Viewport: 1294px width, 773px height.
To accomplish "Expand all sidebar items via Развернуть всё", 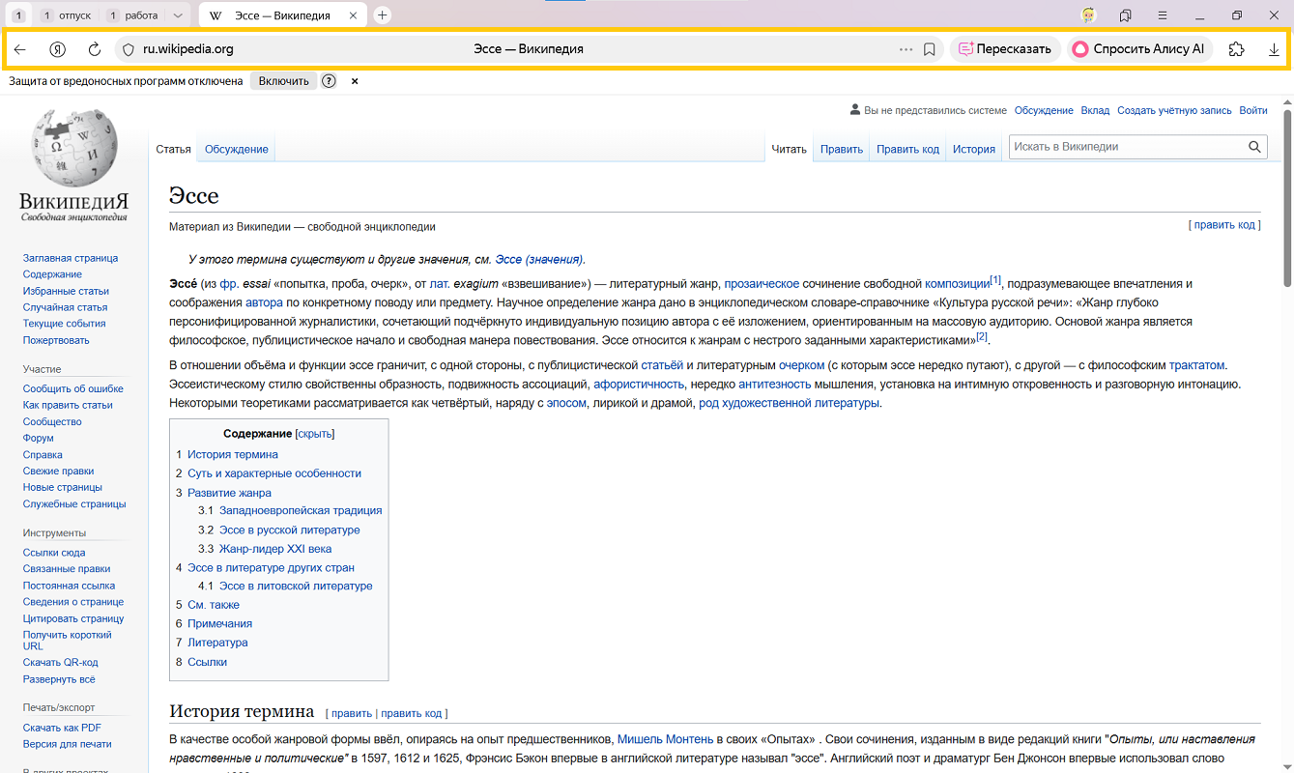I will pyautogui.click(x=59, y=679).
